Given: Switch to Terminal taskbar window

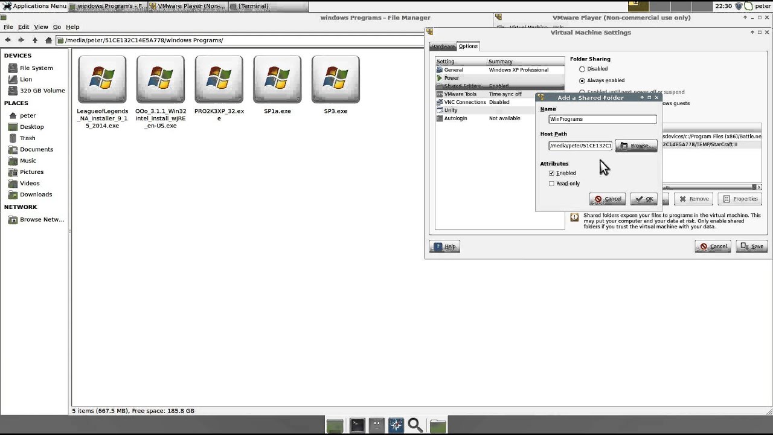Looking at the screenshot, I should pyautogui.click(x=269, y=6).
